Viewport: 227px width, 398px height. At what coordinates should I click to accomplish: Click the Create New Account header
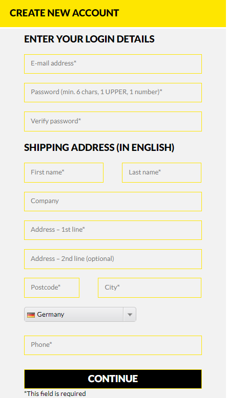(x=65, y=13)
